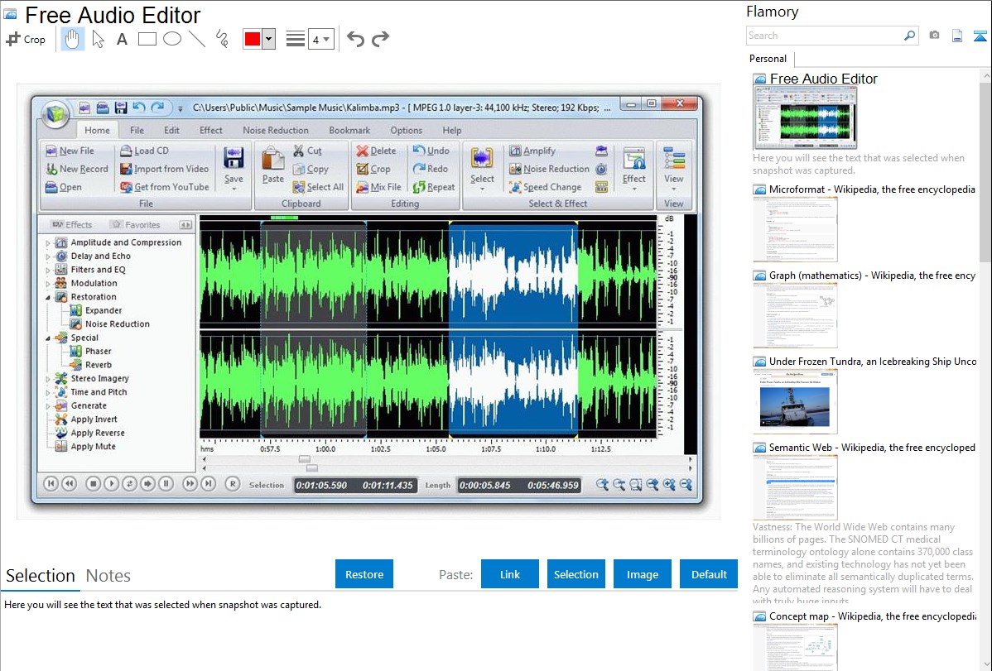Open the color picker dropdown arrow

click(268, 39)
